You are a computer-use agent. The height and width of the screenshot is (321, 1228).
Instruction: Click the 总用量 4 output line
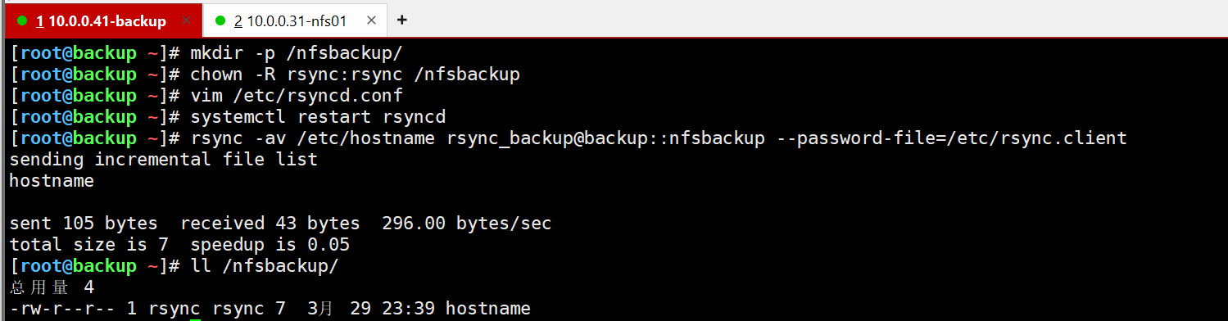pyautogui.click(x=52, y=287)
